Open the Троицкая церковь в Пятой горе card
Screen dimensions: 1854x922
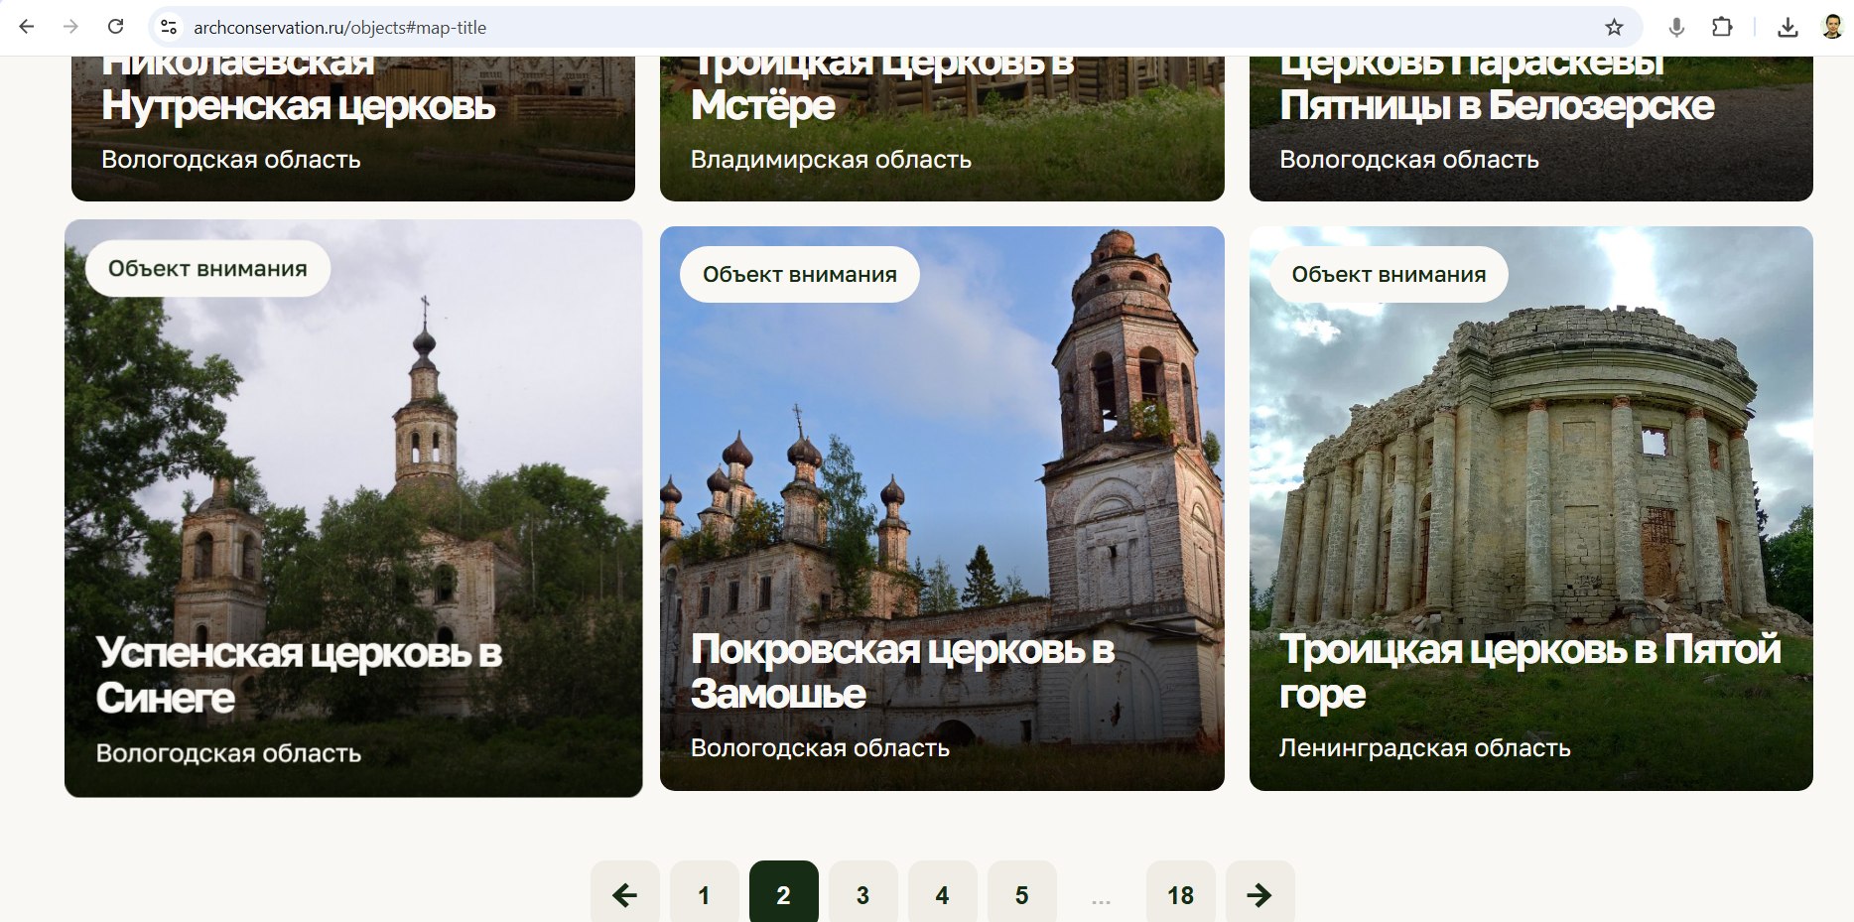tap(1530, 508)
